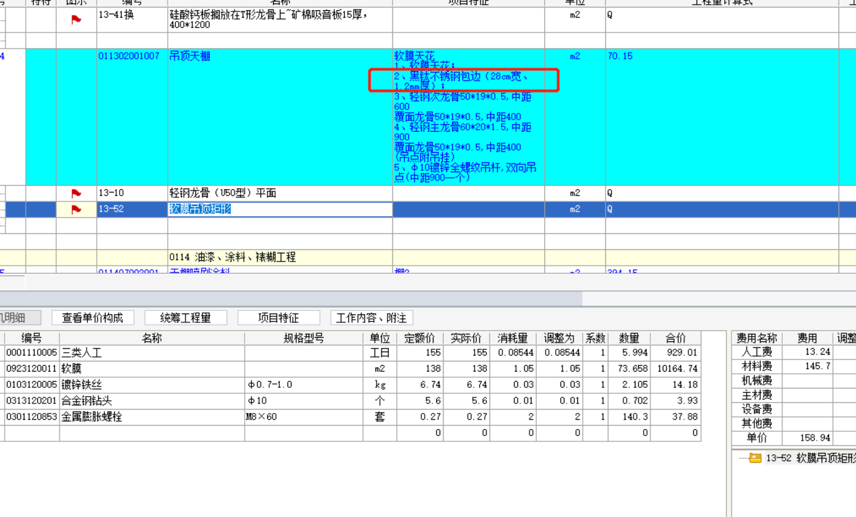Click 金属膨胀螺栓 quantity 140.3
This screenshot has height=517, width=856.
click(636, 417)
